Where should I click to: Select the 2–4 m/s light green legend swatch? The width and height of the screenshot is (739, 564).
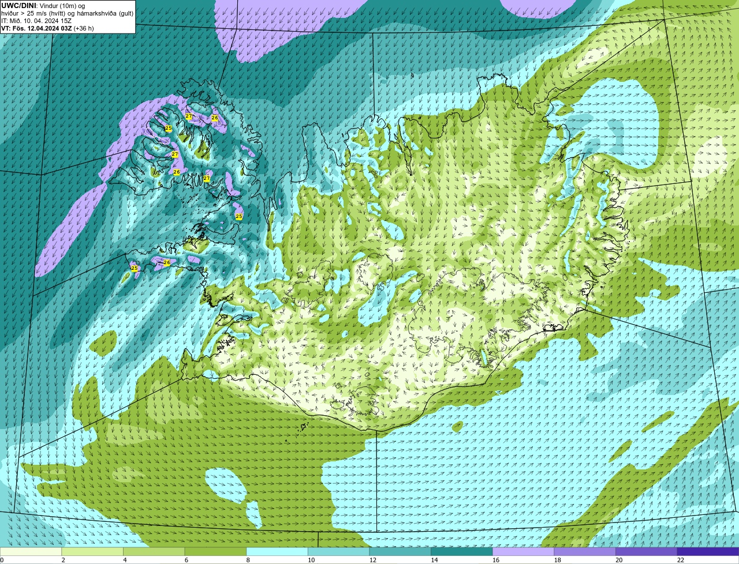(x=93, y=551)
